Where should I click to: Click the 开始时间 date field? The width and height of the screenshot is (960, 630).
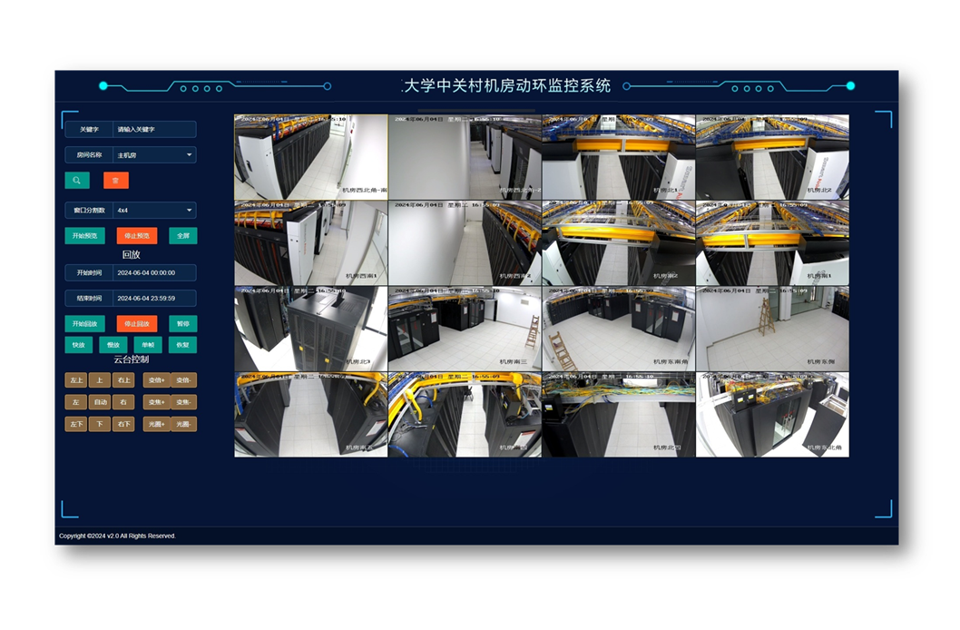pyautogui.click(x=154, y=272)
